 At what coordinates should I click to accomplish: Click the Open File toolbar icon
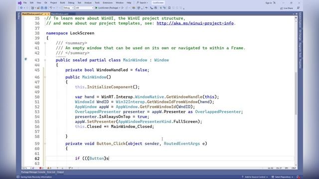(x=38, y=8)
